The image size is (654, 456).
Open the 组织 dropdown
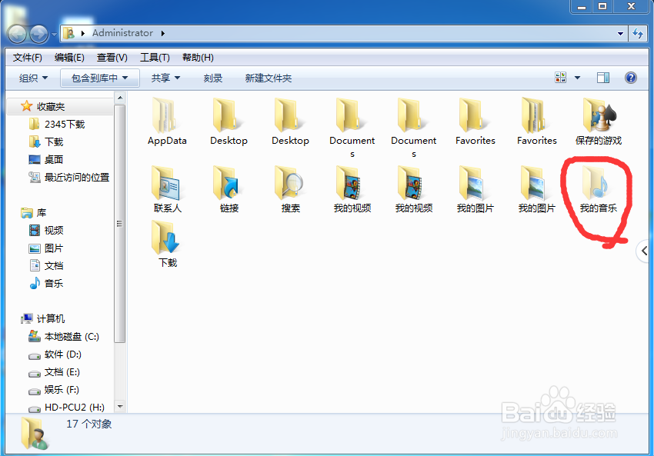pos(33,78)
